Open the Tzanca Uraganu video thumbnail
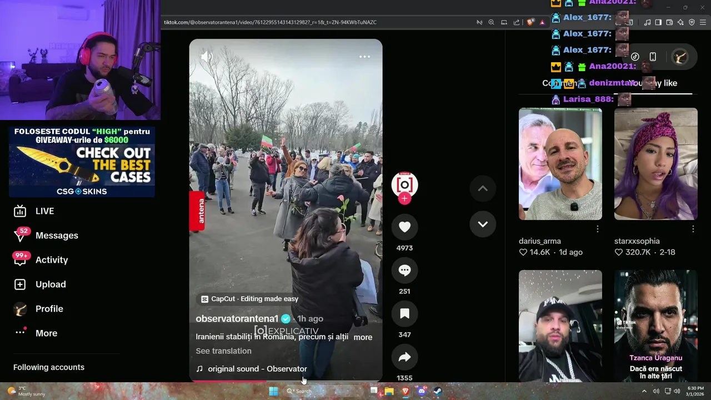Screen dimensions: 711x400 pyautogui.click(x=655, y=326)
